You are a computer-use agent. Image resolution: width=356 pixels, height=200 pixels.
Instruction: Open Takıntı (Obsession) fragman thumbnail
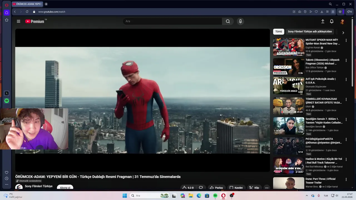pos(288,67)
